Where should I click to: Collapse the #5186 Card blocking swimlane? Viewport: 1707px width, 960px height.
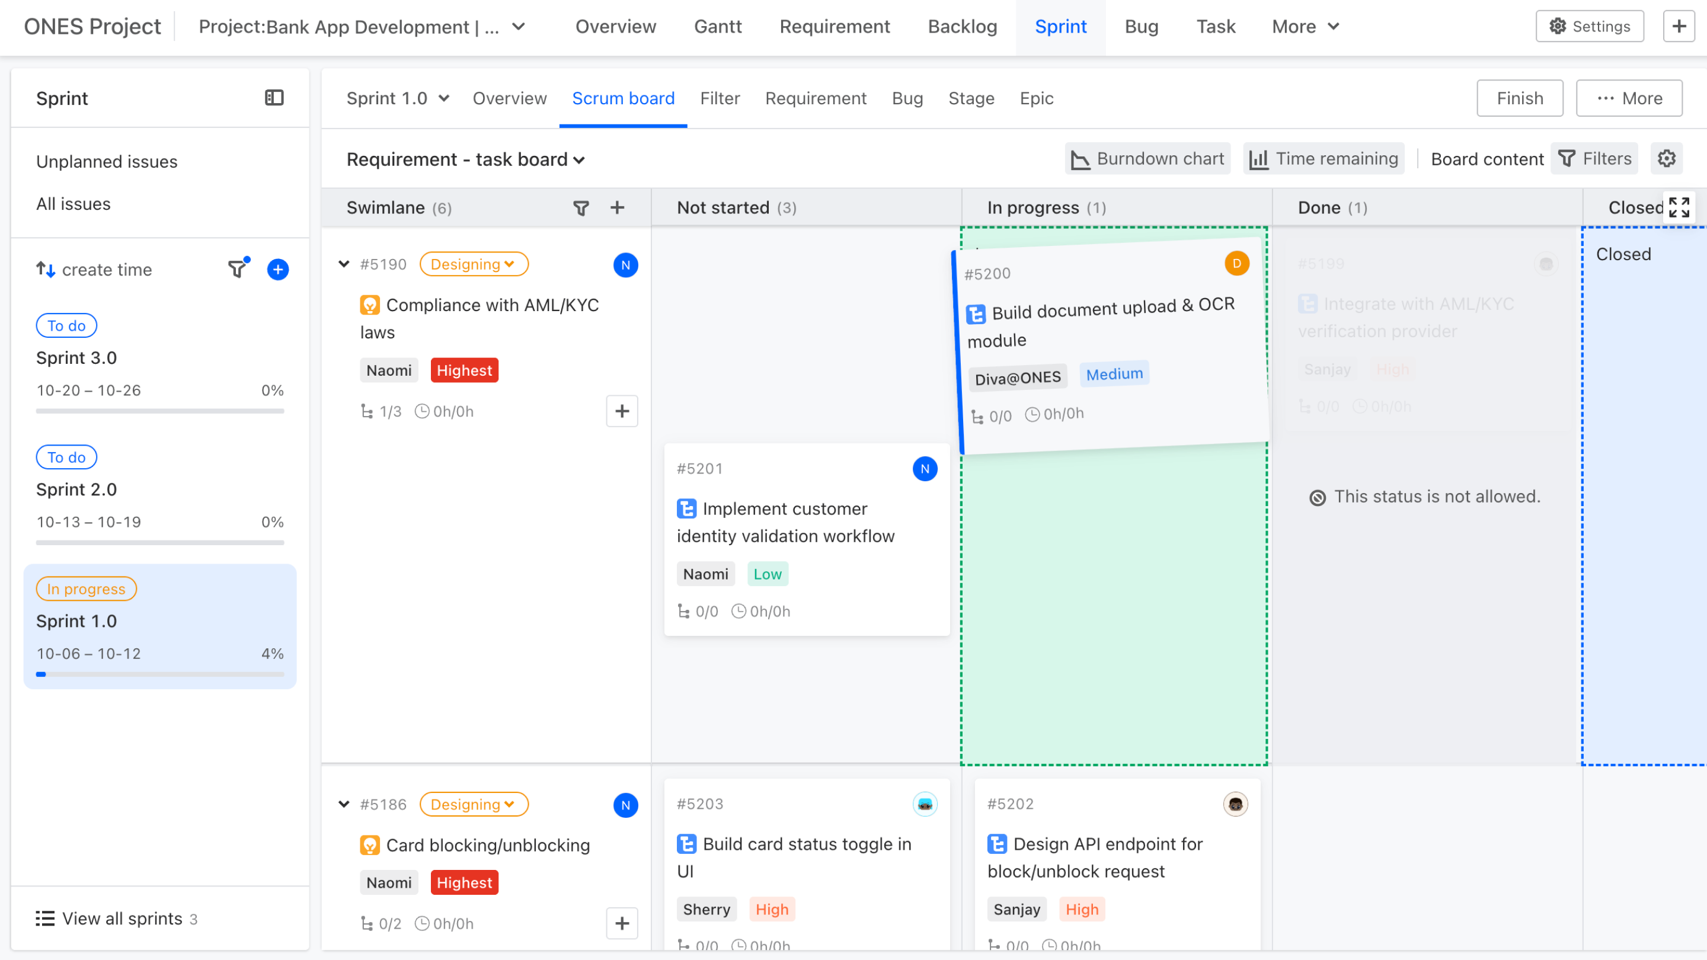pyautogui.click(x=344, y=804)
